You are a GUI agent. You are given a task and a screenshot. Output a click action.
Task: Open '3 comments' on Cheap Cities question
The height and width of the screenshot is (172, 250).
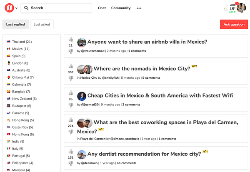click(131, 105)
